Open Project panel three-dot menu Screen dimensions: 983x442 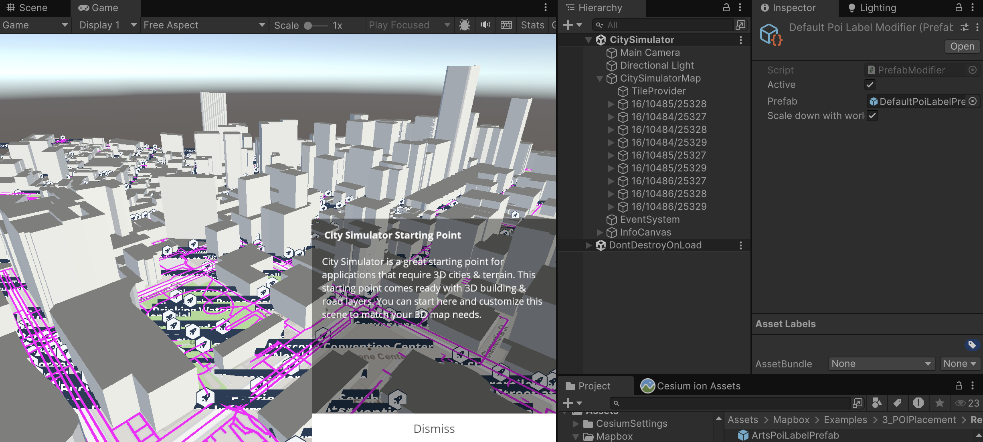point(973,386)
